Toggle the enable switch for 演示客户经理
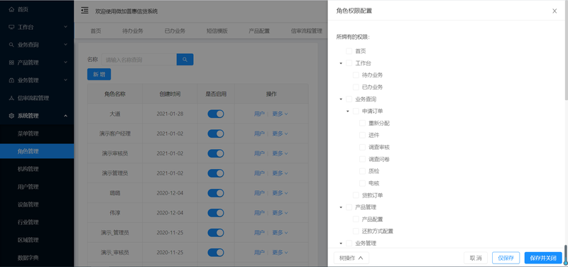 pos(216,133)
